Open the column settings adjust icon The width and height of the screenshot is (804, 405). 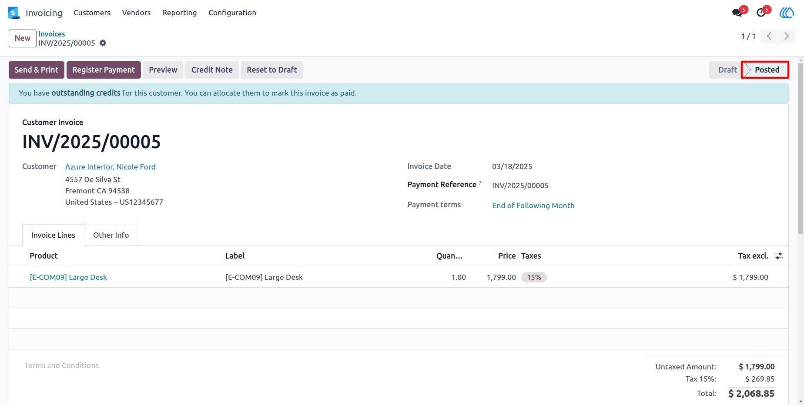click(x=779, y=256)
